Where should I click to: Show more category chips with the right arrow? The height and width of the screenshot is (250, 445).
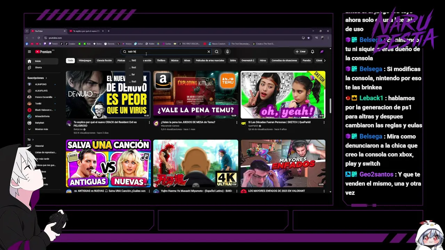click(x=325, y=60)
